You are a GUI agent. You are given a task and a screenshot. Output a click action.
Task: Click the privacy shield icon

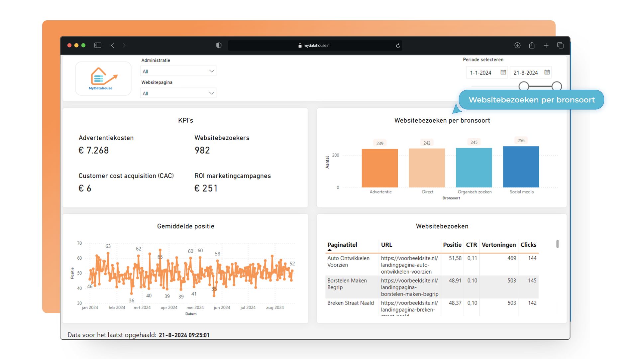point(219,45)
